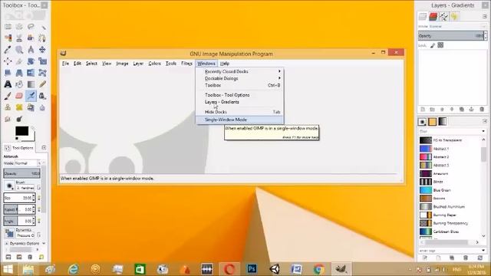Image resolution: width=491 pixels, height=276 pixels.
Task: Select the Ink tool
Action: pos(43,96)
